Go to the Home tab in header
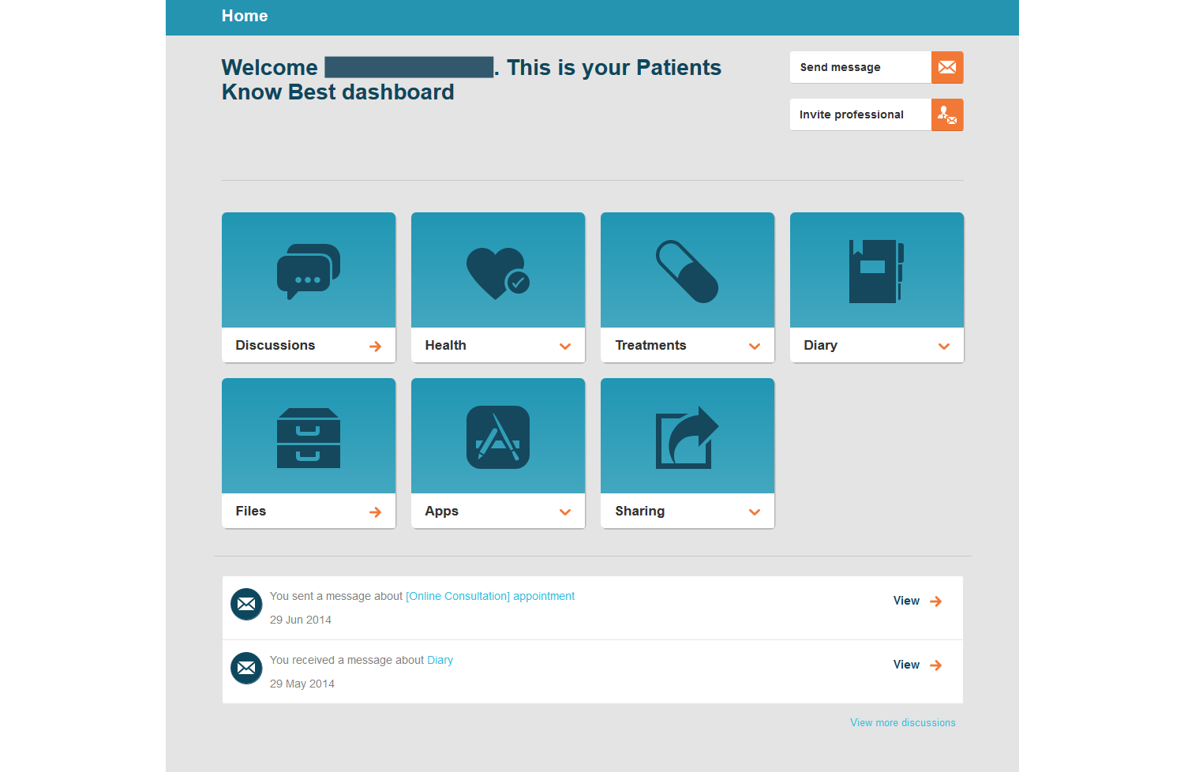 point(245,16)
